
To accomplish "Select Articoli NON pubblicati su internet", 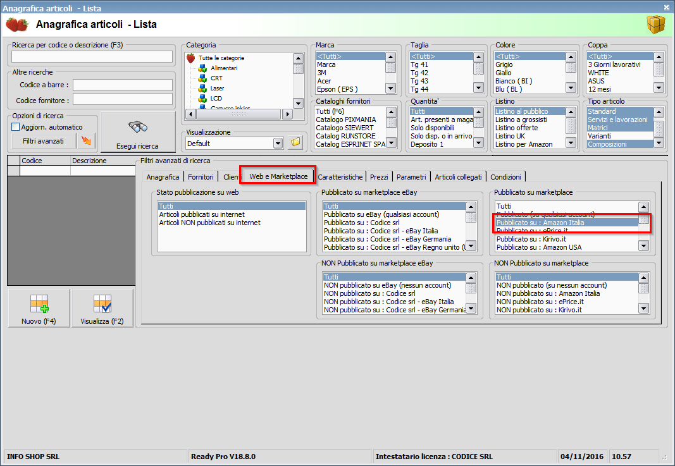I will [x=232, y=223].
